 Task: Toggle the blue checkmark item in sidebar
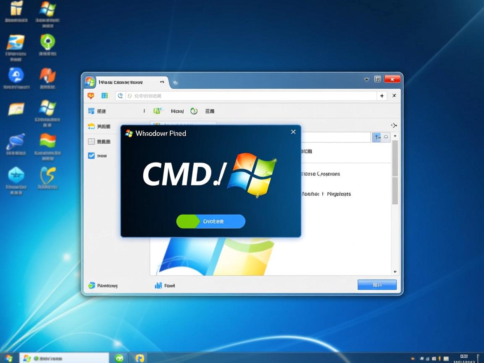point(91,155)
